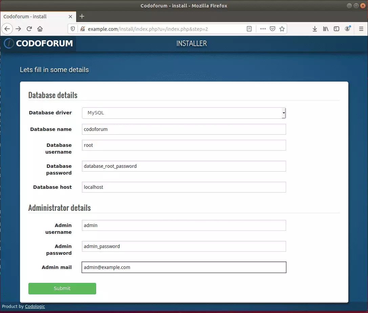
Task: Close the Firefox window
Action: pos(363,6)
